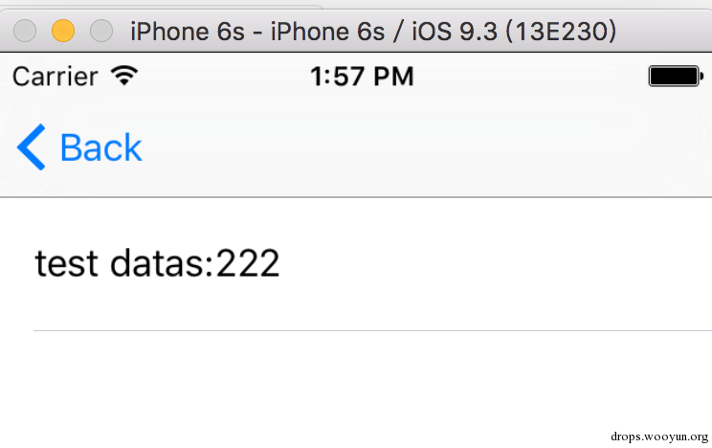This screenshot has height=448, width=712.
Task: Click the 1:57 PM clock in status bar
Action: [x=362, y=77]
